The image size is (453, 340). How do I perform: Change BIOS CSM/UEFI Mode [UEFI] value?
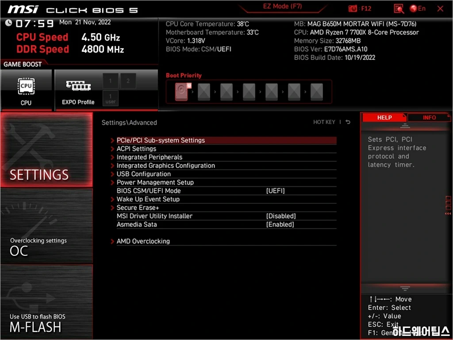(x=275, y=191)
